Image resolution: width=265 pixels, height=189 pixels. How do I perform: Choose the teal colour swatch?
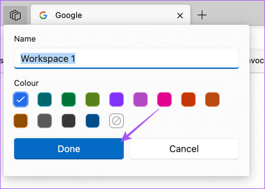coord(45,99)
